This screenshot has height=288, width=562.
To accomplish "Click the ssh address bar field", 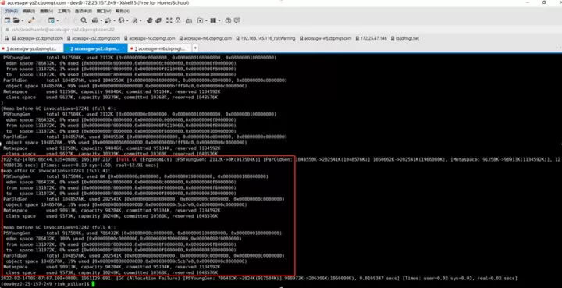I will pos(279,30).
